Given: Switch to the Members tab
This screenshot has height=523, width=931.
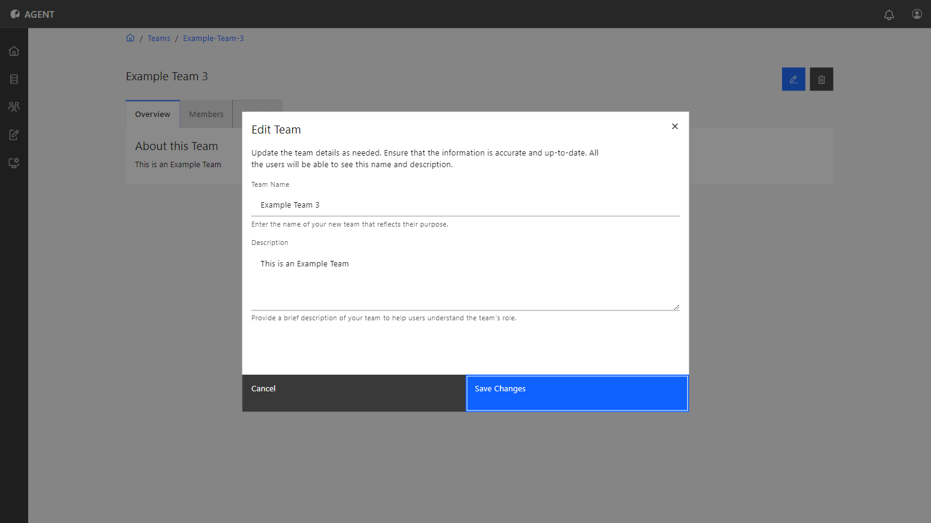Looking at the screenshot, I should pos(206,115).
